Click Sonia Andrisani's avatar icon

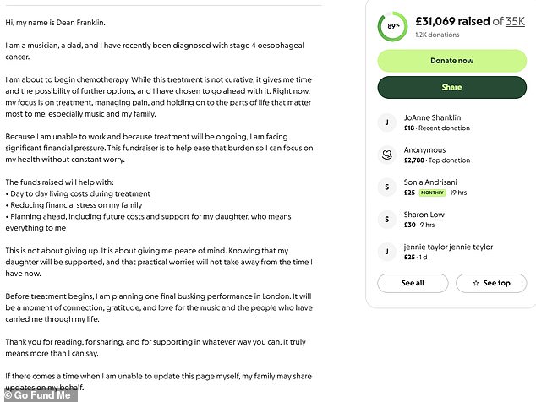(x=387, y=187)
